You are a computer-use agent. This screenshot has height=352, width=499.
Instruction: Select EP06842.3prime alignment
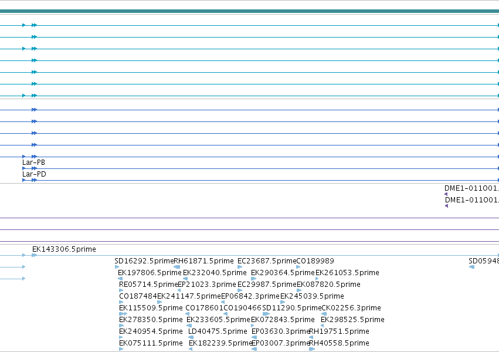coord(250,296)
